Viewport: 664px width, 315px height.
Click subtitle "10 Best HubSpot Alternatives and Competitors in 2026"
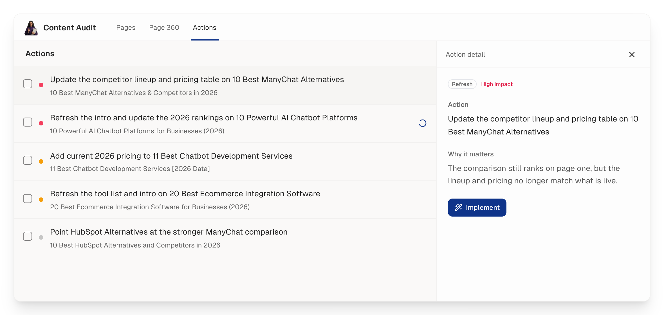pos(135,245)
